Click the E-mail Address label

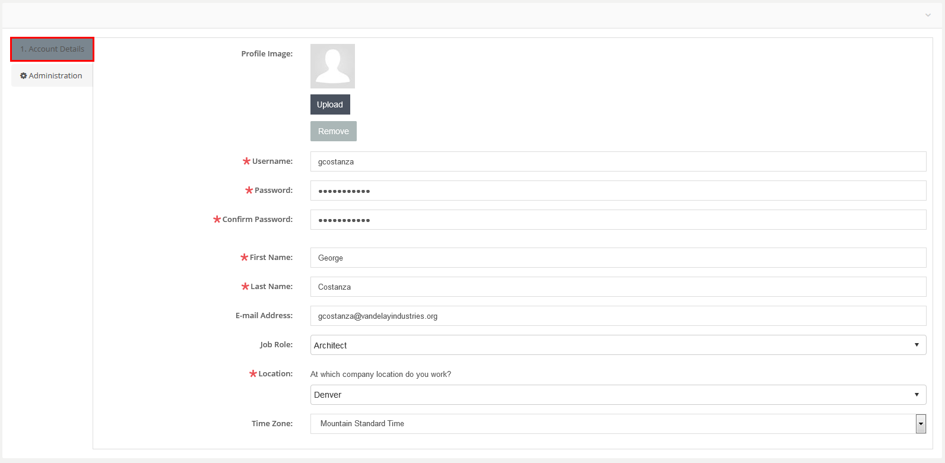[264, 316]
